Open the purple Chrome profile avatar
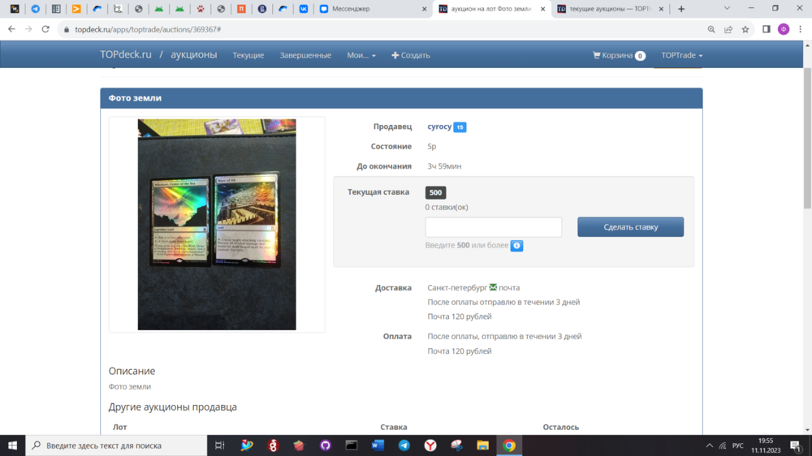 [x=784, y=29]
